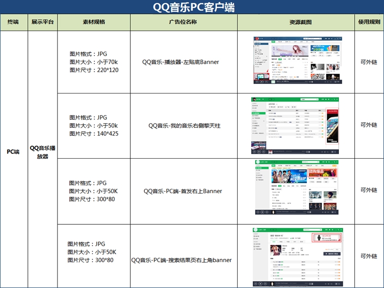The image size is (384, 288).
Task: Select 图片尺寸：300*80 in the 搜索结果页 row
Action: pyautogui.click(x=91, y=260)
